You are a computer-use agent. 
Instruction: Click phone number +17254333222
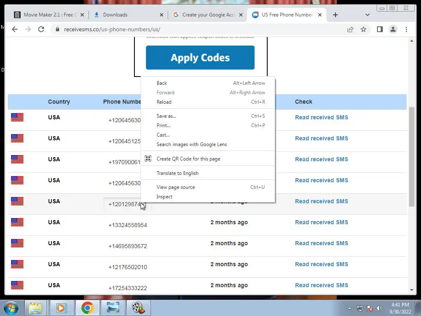pyautogui.click(x=127, y=288)
